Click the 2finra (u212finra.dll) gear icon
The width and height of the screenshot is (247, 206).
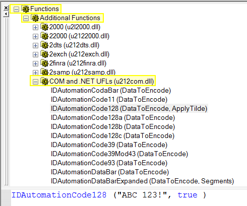pos(44,63)
